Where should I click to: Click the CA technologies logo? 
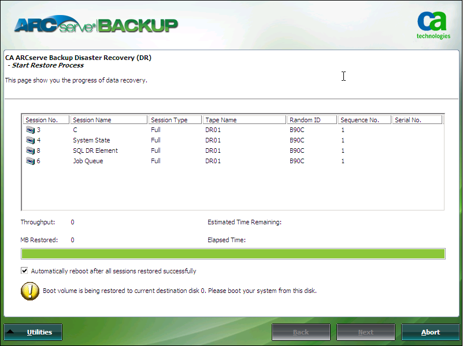point(433,25)
